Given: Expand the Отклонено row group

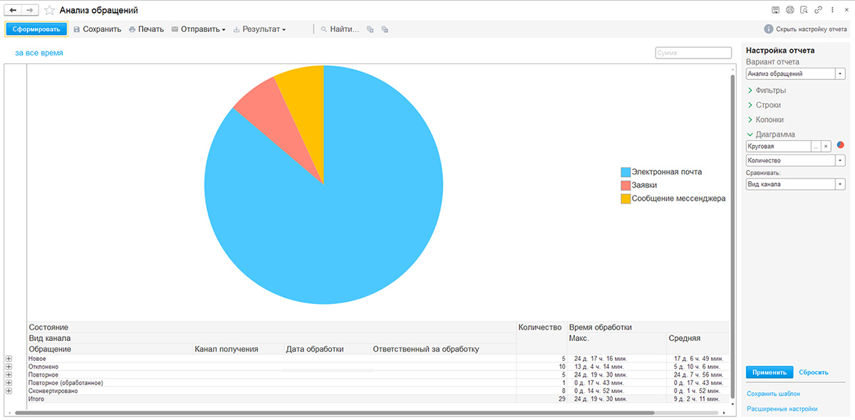Looking at the screenshot, I should [x=9, y=367].
